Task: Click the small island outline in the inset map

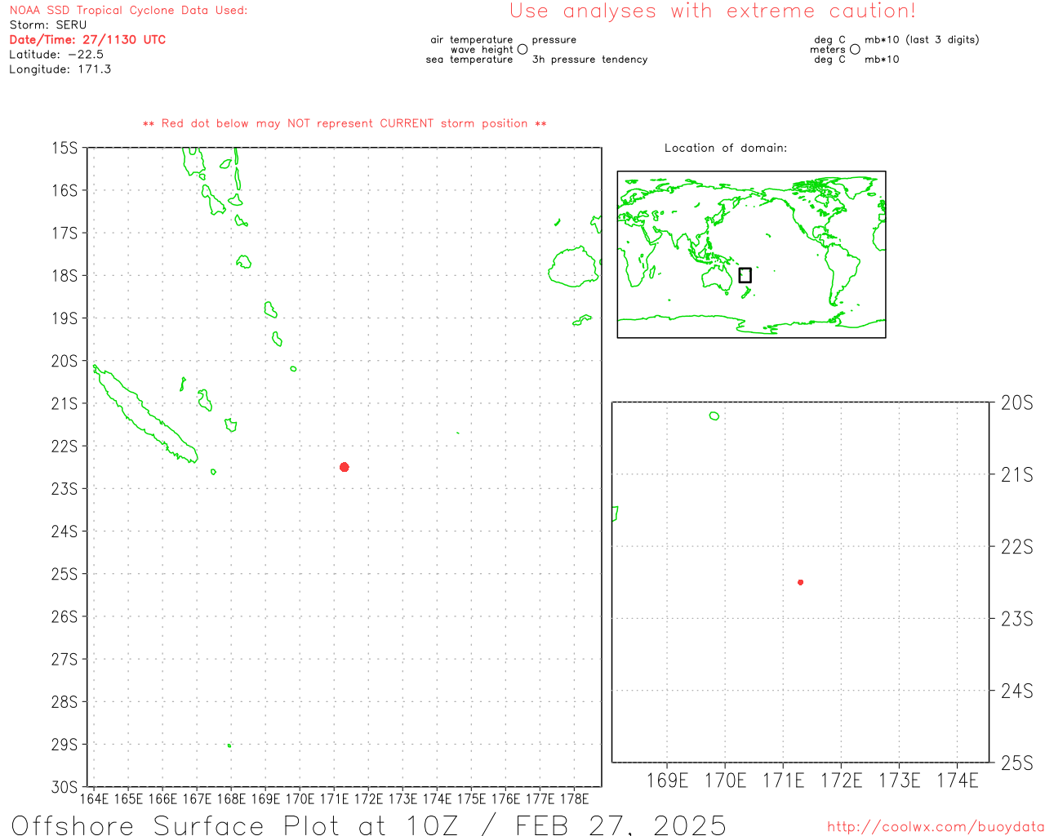Action: click(x=714, y=416)
